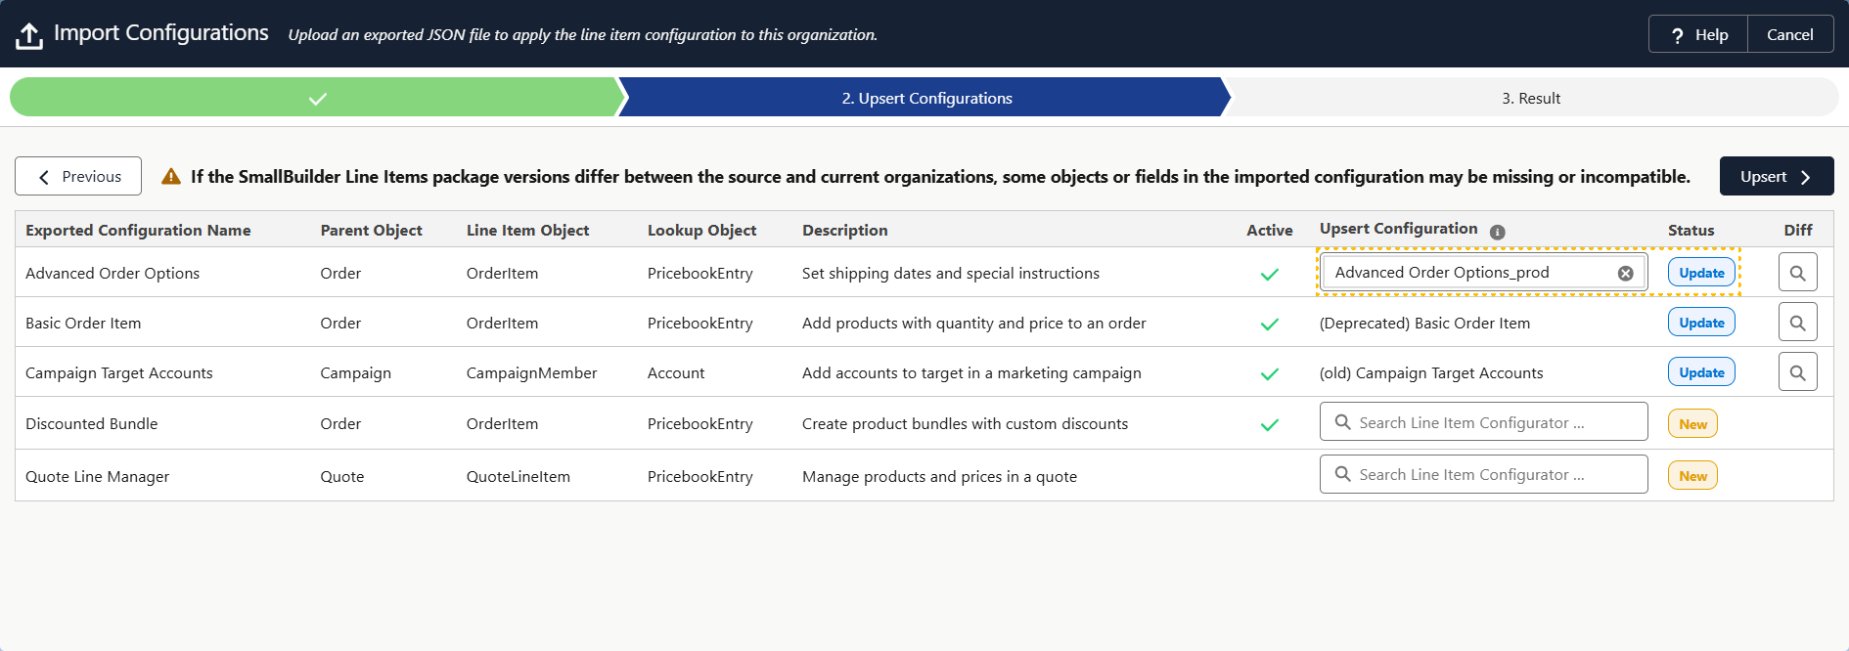
Task: Go to the Result step
Action: pos(1530,99)
